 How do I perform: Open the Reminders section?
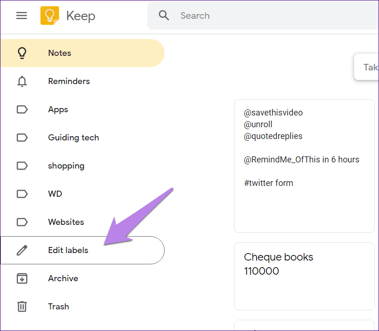point(69,81)
